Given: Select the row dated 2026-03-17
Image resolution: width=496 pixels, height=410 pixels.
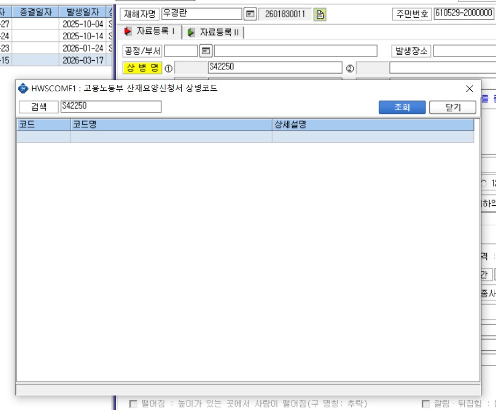Looking at the screenshot, I should 55,60.
